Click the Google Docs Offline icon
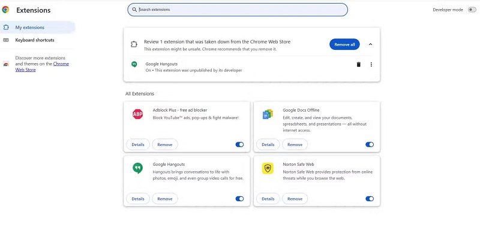This screenshot has width=480, height=233. click(x=268, y=114)
